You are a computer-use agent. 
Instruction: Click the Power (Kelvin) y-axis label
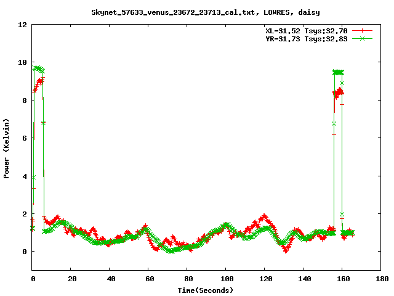(6, 149)
